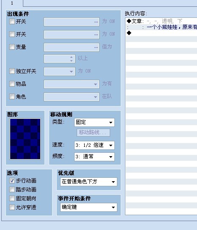This screenshot has width=197, height=230.
Task: Click the 图形 graphic preview box
Action: point(25,139)
